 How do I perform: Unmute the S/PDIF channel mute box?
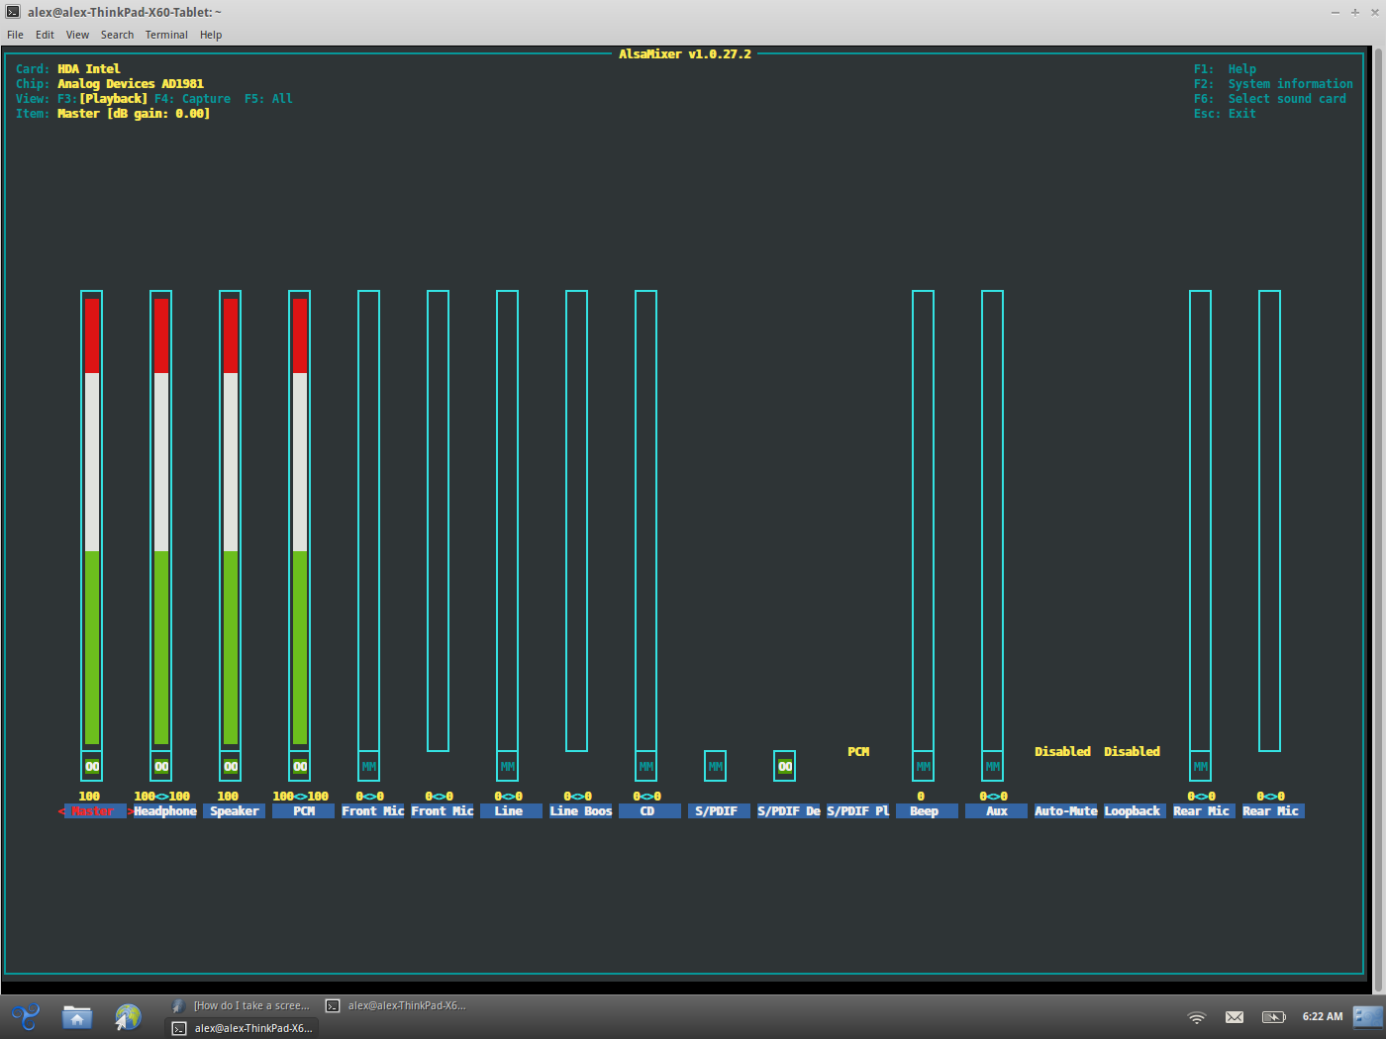pyautogui.click(x=716, y=767)
